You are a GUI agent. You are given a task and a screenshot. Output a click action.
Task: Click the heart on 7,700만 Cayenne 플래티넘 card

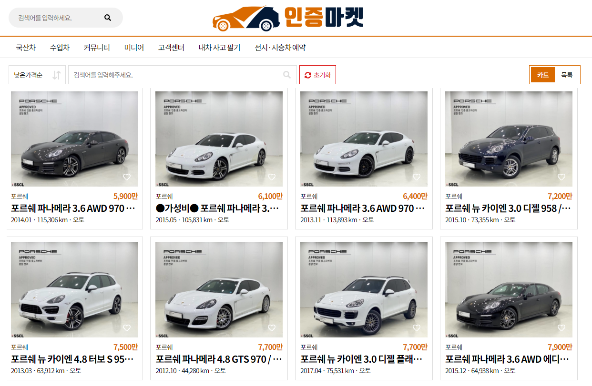pyautogui.click(x=417, y=328)
